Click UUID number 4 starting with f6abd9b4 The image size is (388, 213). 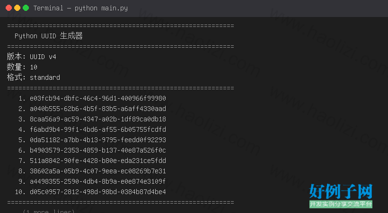[x=98, y=129]
